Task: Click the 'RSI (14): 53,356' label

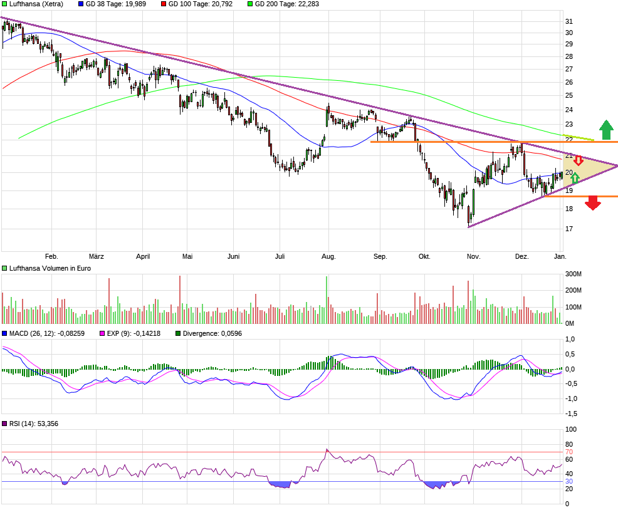Action: click(34, 424)
